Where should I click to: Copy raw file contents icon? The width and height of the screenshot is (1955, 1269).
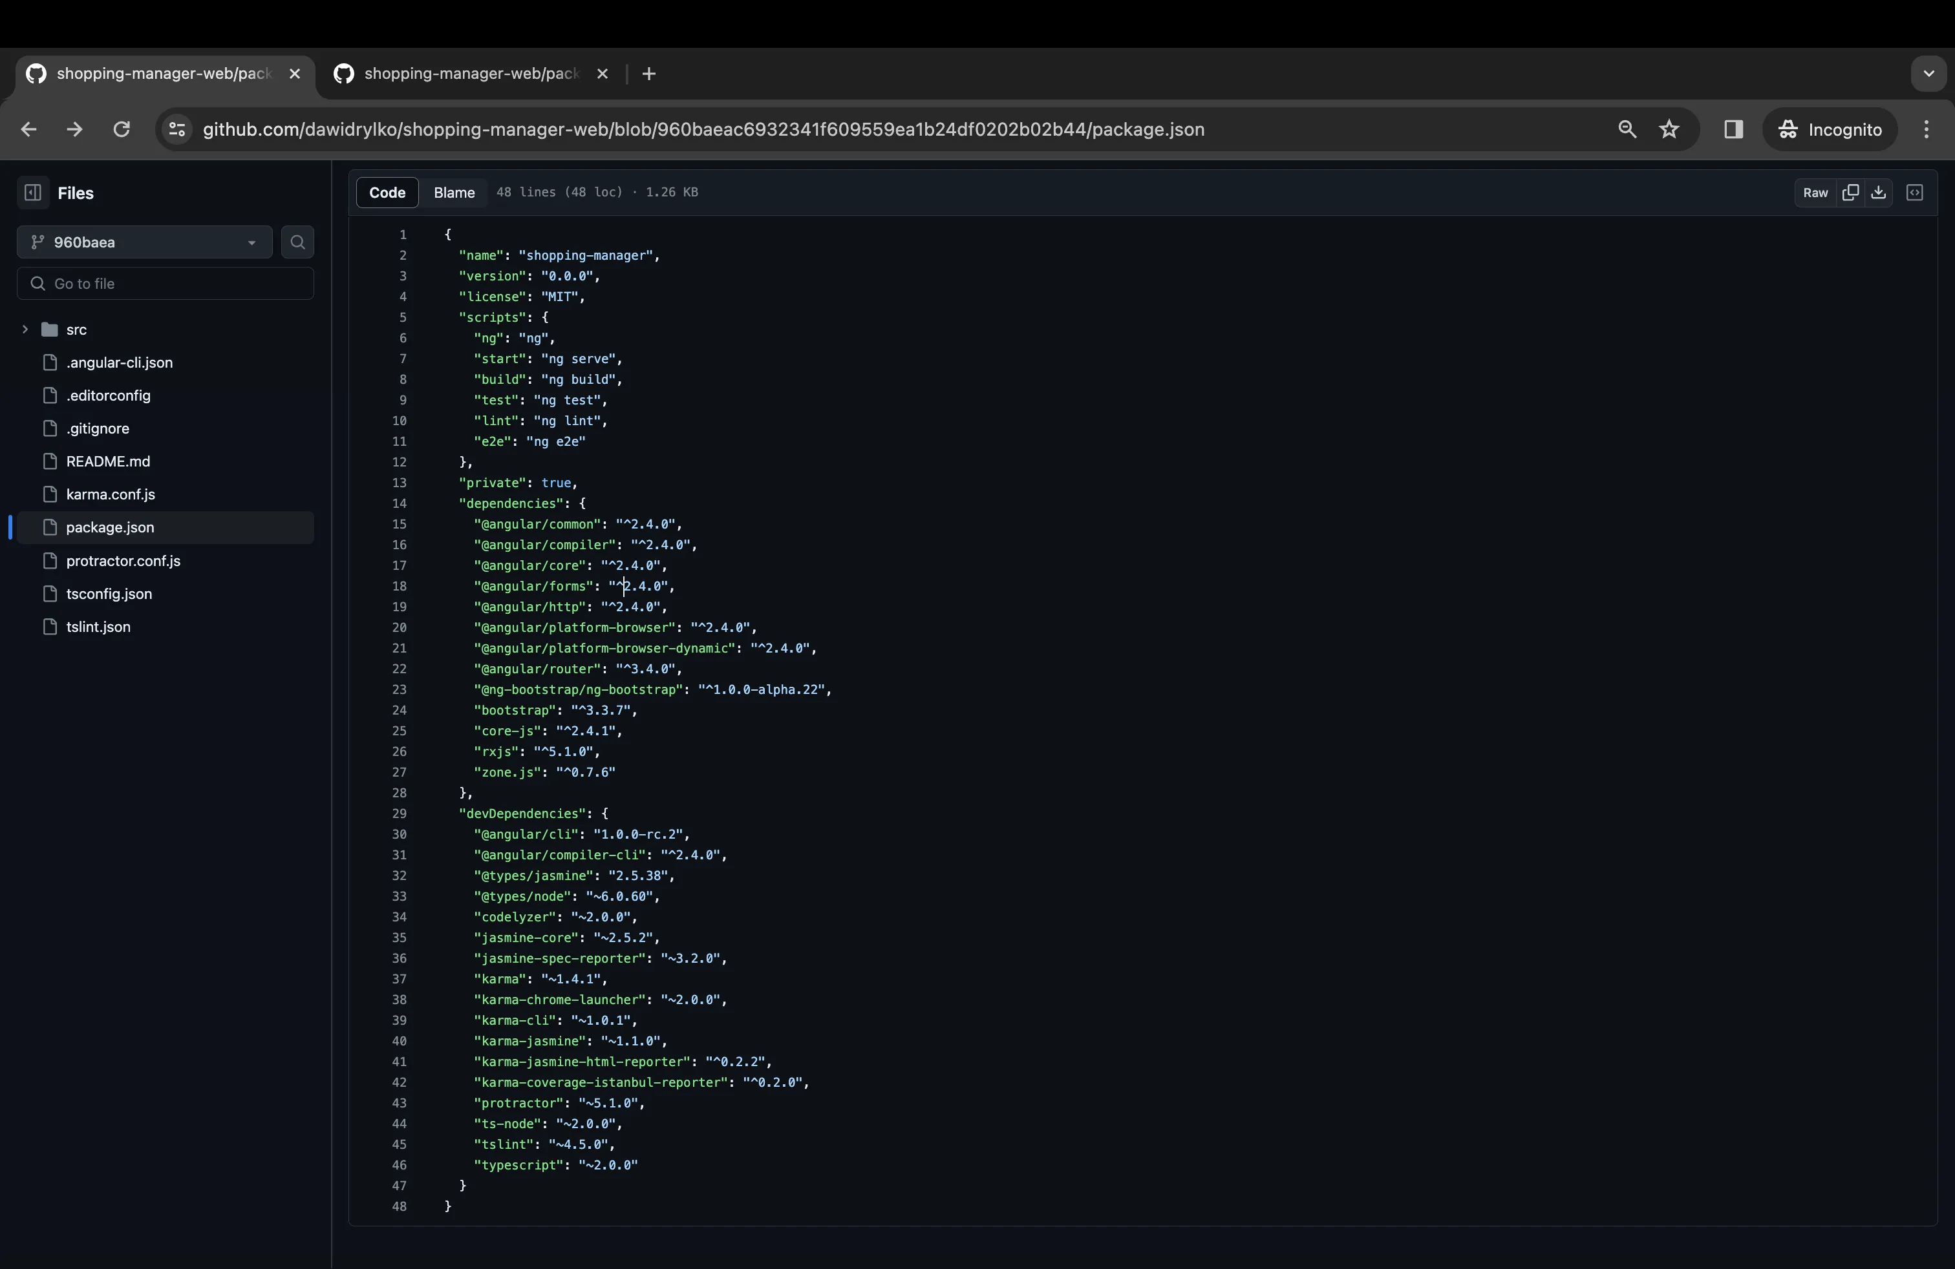click(x=1850, y=192)
